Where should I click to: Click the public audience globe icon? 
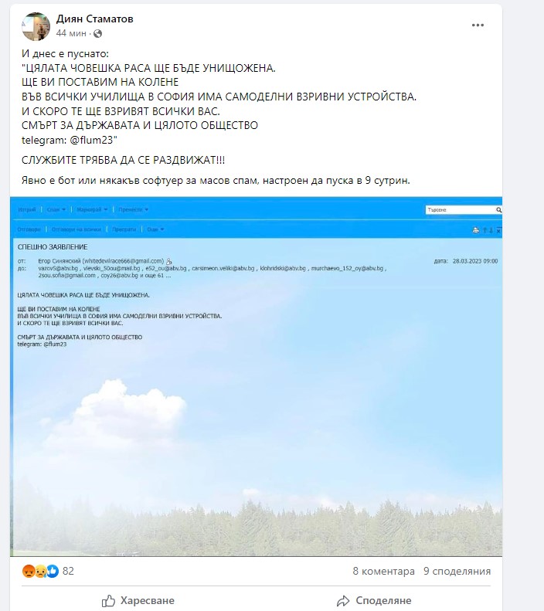pos(98,34)
